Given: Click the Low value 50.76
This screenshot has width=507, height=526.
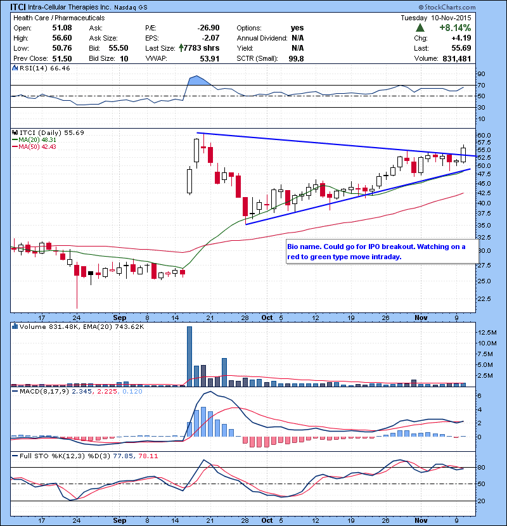Looking at the screenshot, I should click(62, 48).
